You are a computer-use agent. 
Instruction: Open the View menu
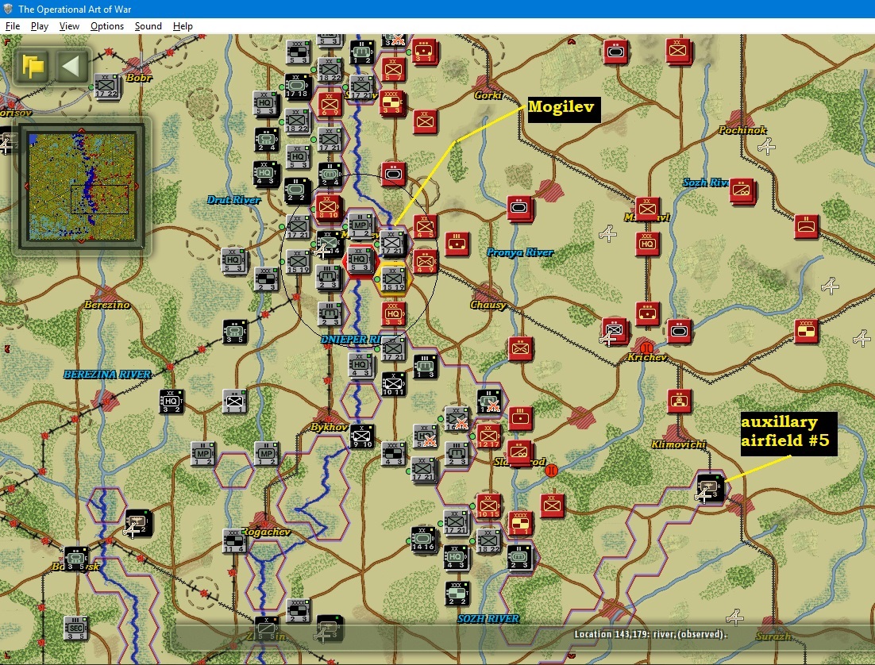tap(69, 26)
